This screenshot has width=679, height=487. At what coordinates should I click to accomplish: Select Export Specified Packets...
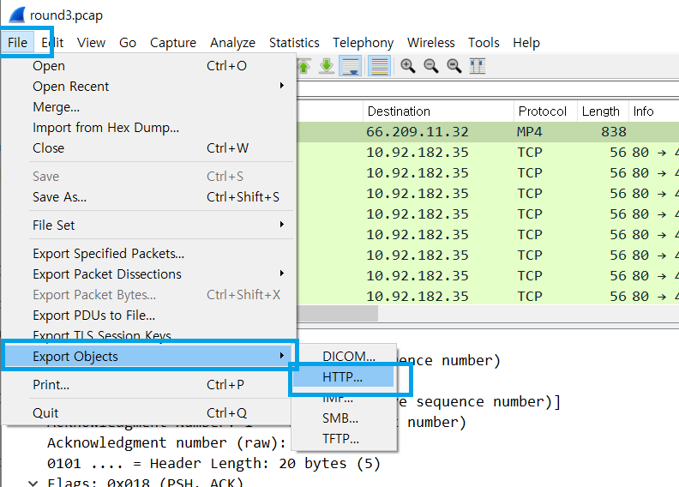coord(149,253)
